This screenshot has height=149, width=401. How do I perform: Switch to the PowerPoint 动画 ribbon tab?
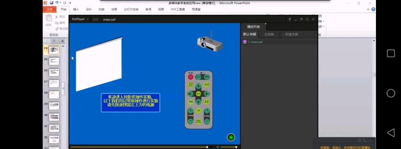(x=114, y=9)
